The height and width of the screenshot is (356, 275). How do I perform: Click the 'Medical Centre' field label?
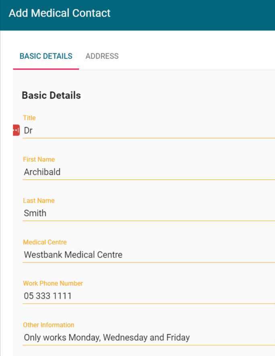pos(45,242)
